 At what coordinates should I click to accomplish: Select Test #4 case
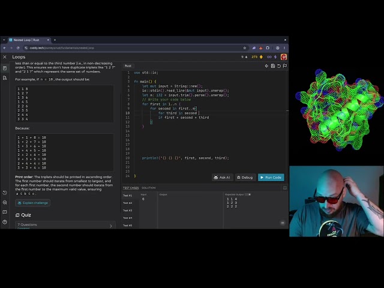(127, 218)
